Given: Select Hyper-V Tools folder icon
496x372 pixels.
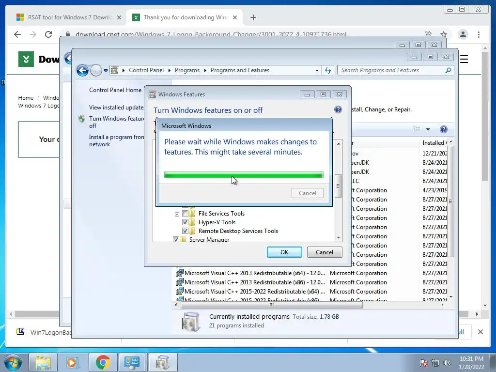Looking at the screenshot, I should click(192, 222).
